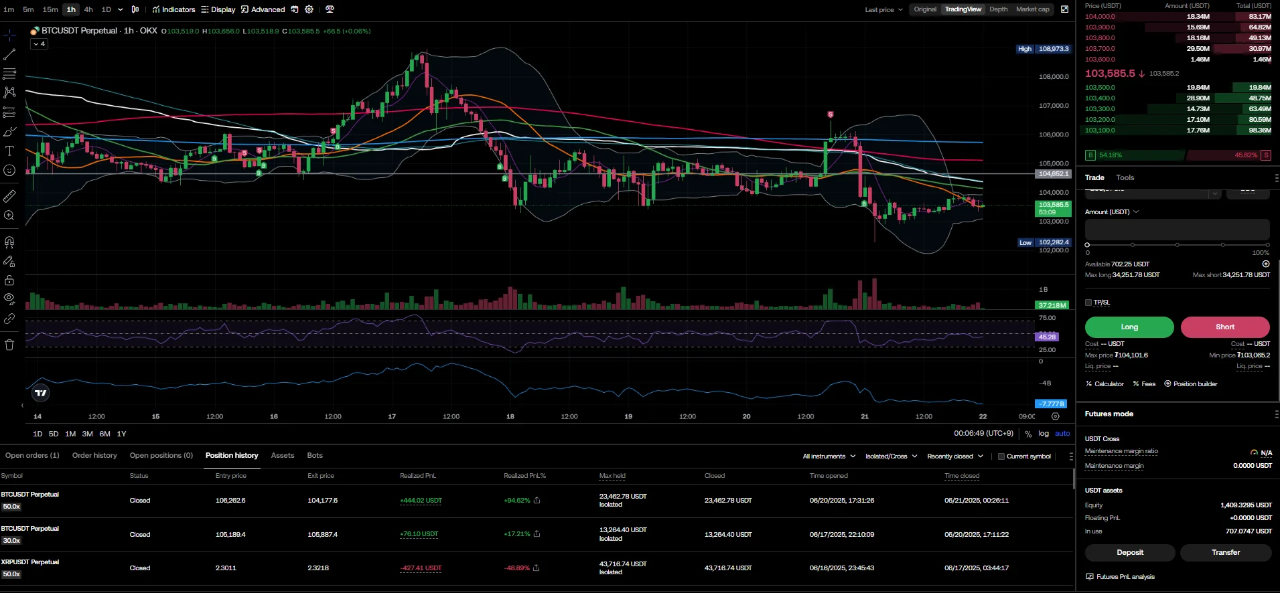This screenshot has width=1280, height=593.
Task: Toggle auto scale on the chart
Action: [1063, 434]
